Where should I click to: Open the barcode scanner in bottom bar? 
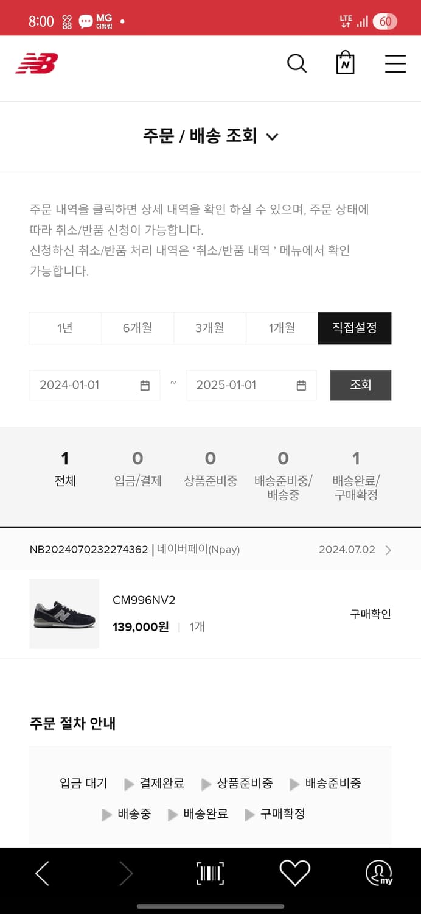[x=210, y=873]
